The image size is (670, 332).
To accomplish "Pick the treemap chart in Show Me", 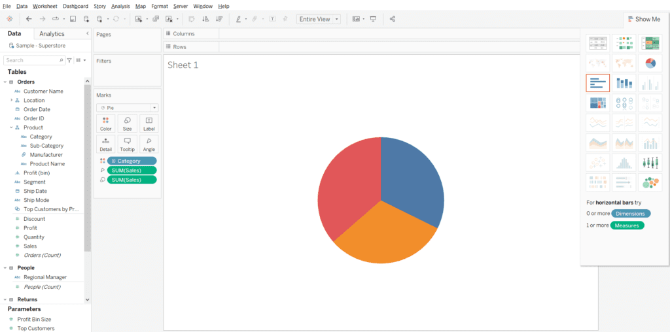I will (598, 103).
